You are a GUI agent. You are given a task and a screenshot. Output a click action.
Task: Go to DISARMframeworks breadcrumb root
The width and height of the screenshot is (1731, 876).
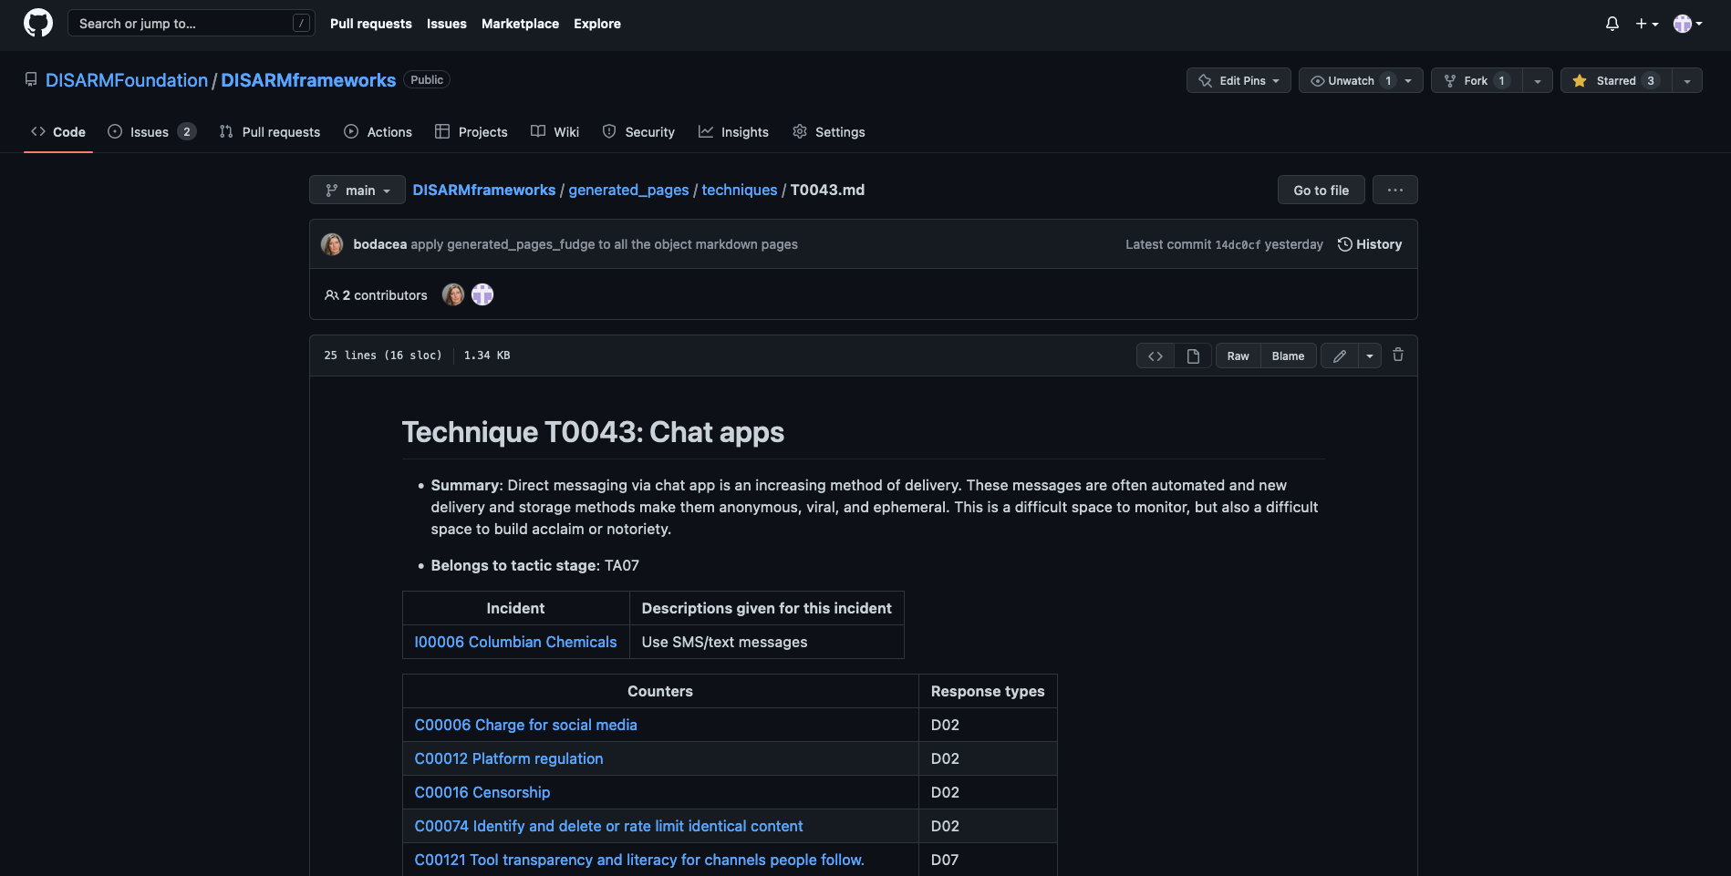click(x=483, y=190)
